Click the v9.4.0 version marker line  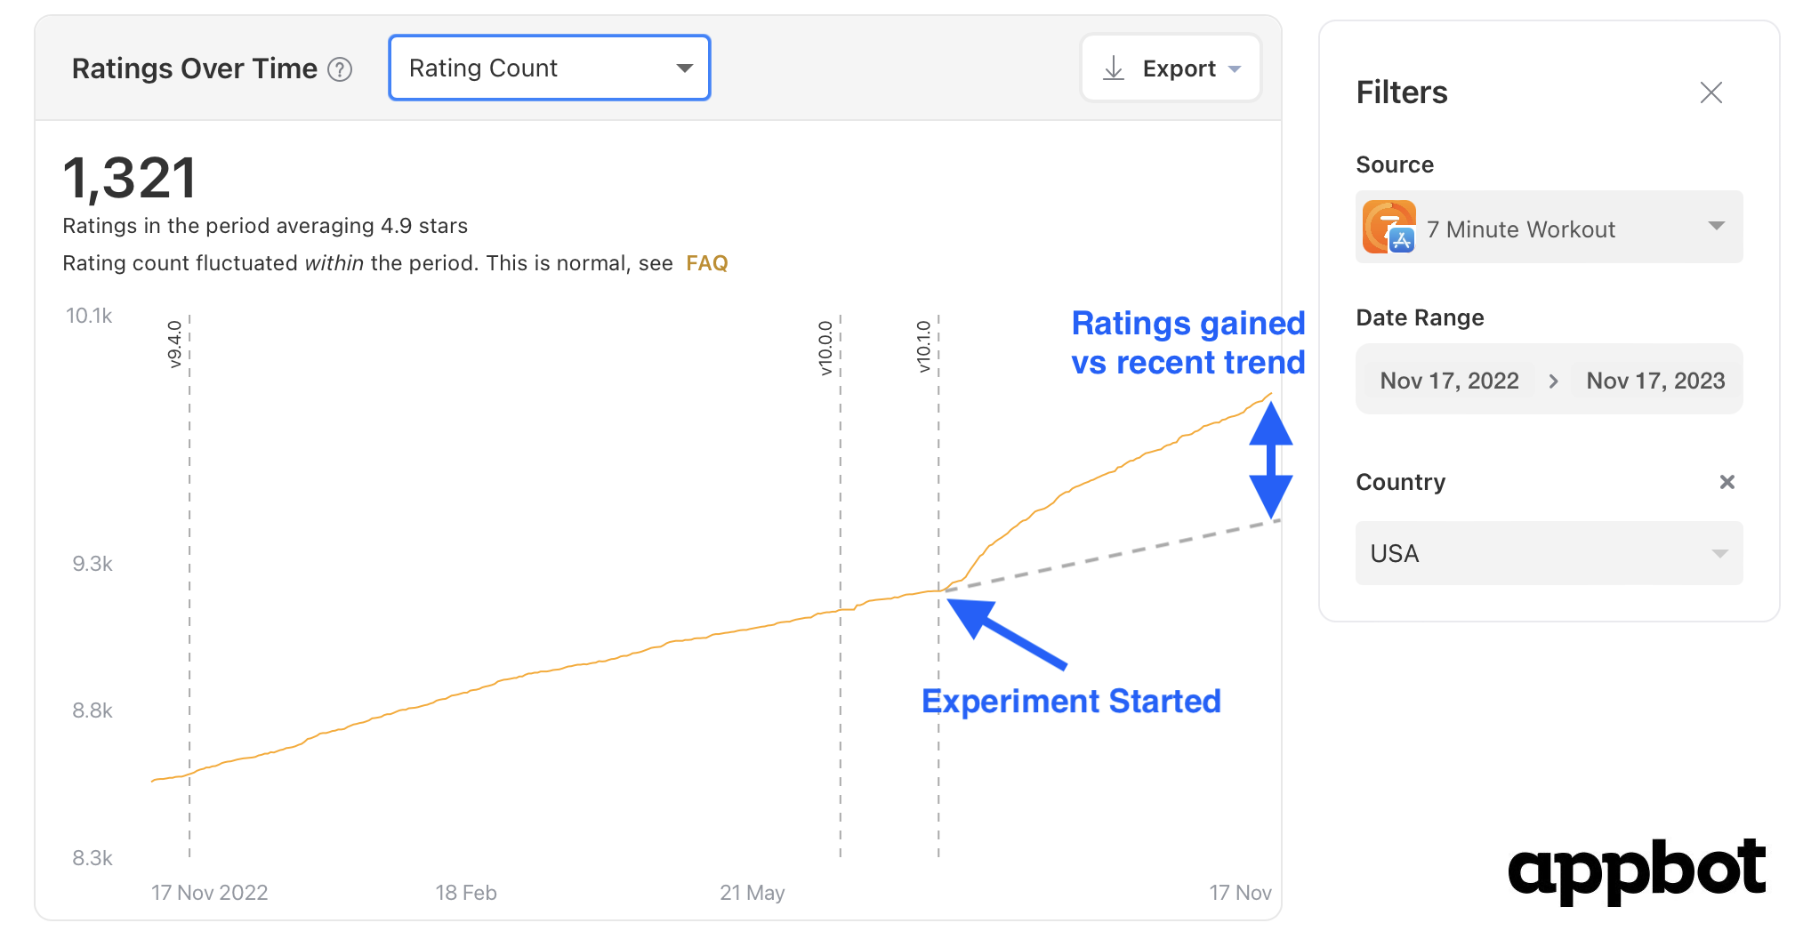(x=189, y=587)
